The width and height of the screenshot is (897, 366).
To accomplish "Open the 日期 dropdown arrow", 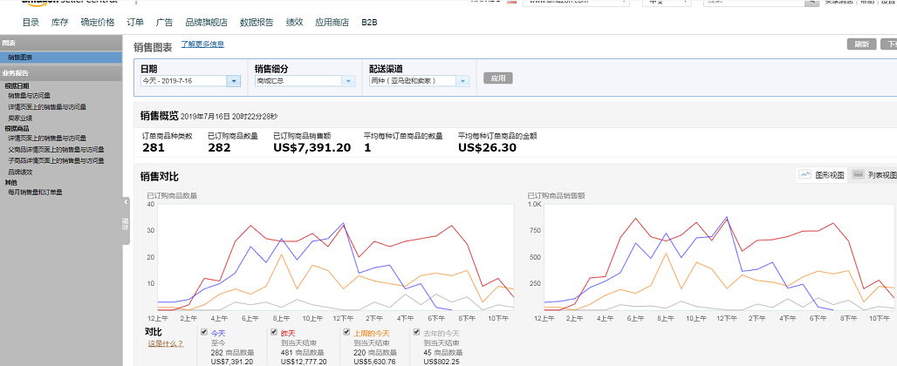I will [233, 81].
